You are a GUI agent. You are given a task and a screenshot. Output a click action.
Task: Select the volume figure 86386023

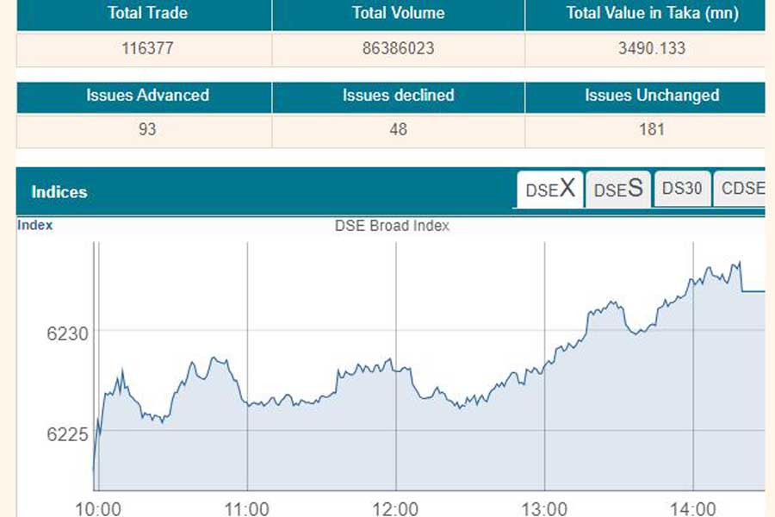point(396,49)
